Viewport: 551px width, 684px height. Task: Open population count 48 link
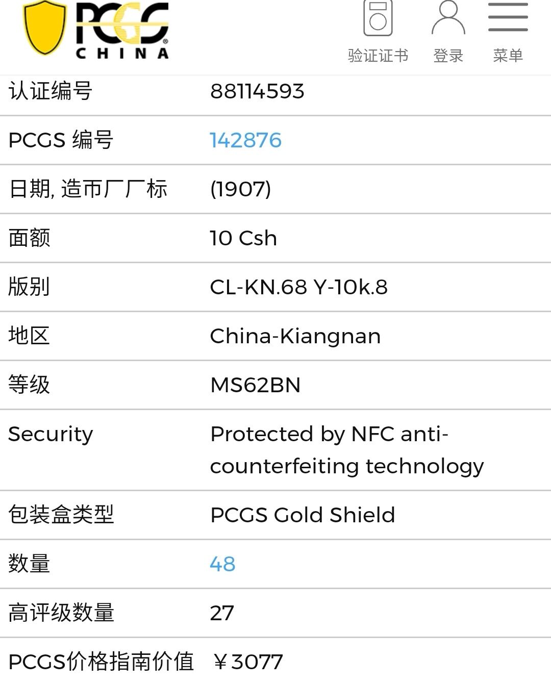[222, 564]
